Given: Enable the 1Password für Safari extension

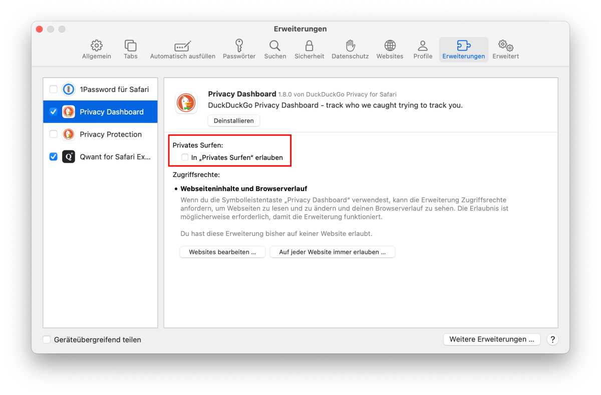Looking at the screenshot, I should [53, 89].
